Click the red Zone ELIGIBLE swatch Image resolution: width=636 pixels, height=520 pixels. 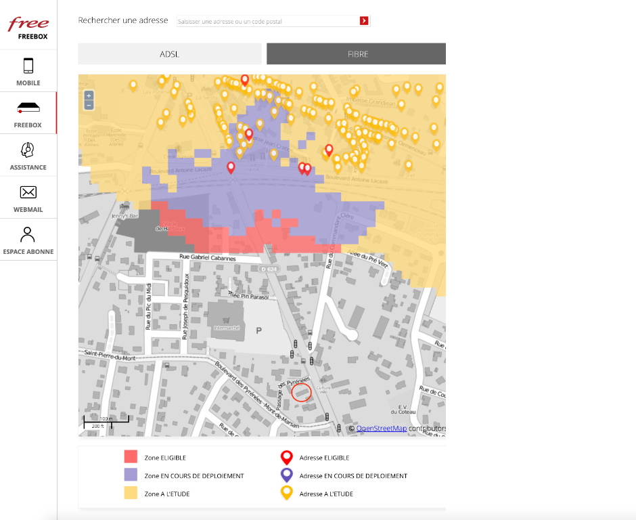[x=131, y=457]
